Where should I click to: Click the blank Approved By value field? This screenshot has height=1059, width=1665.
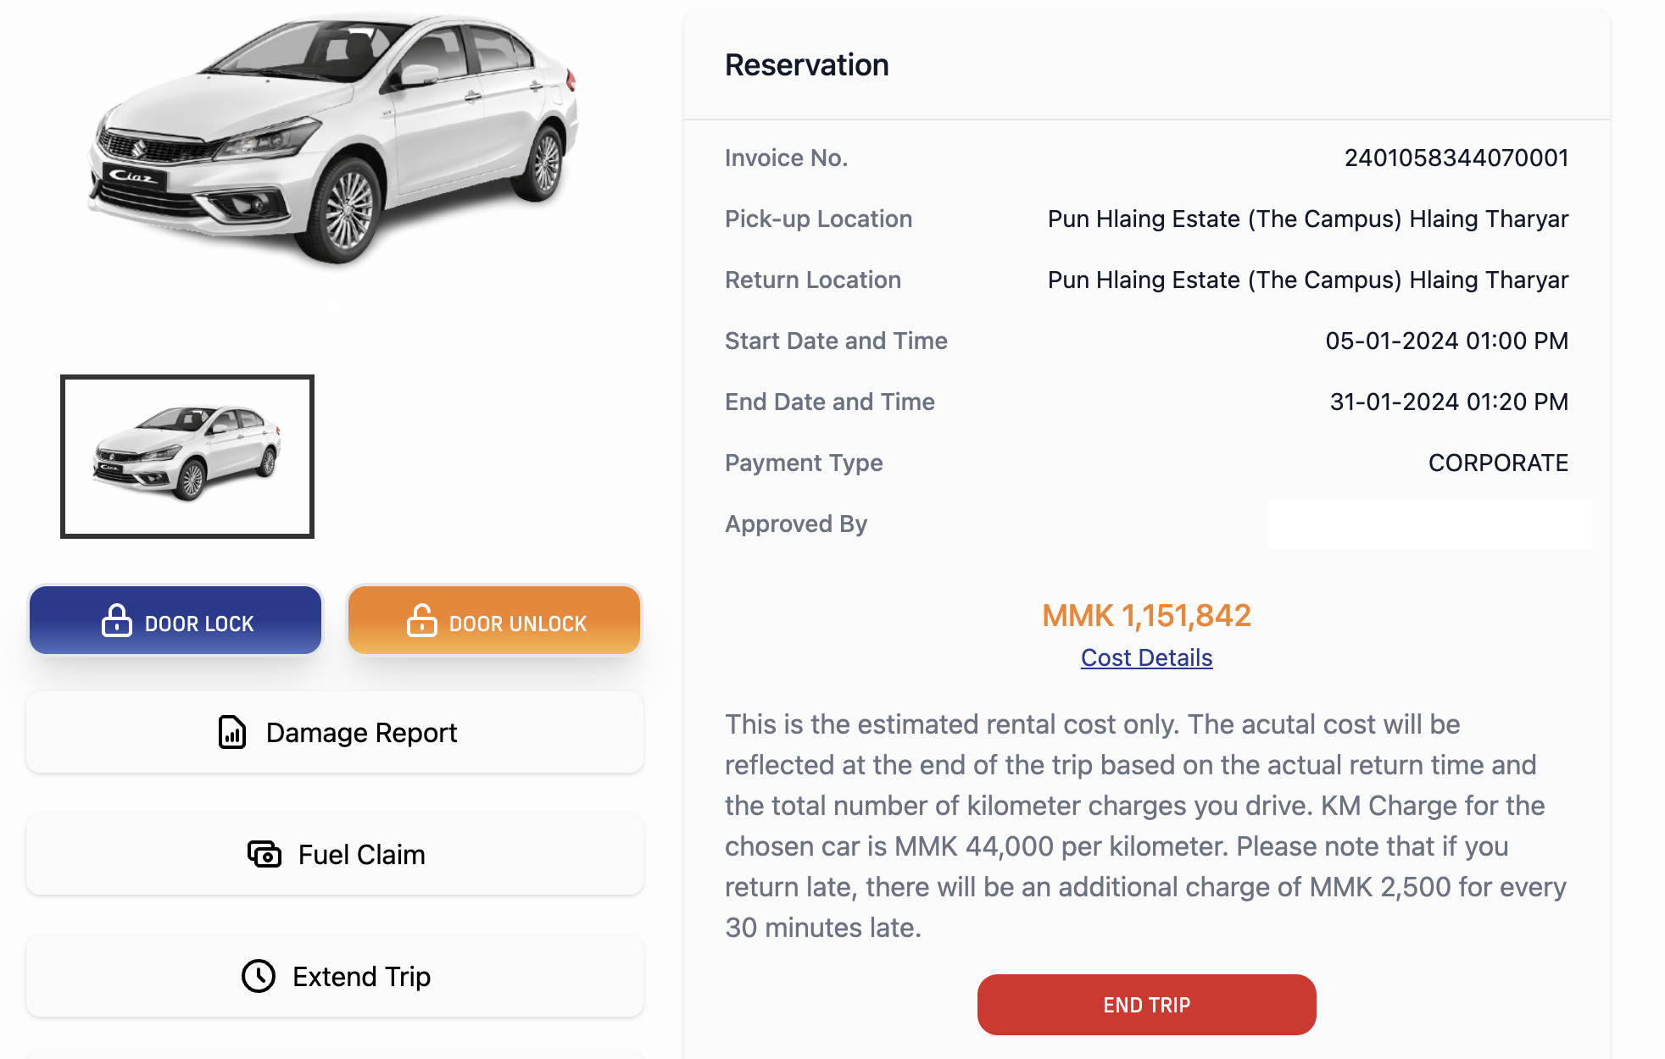coord(1429,524)
